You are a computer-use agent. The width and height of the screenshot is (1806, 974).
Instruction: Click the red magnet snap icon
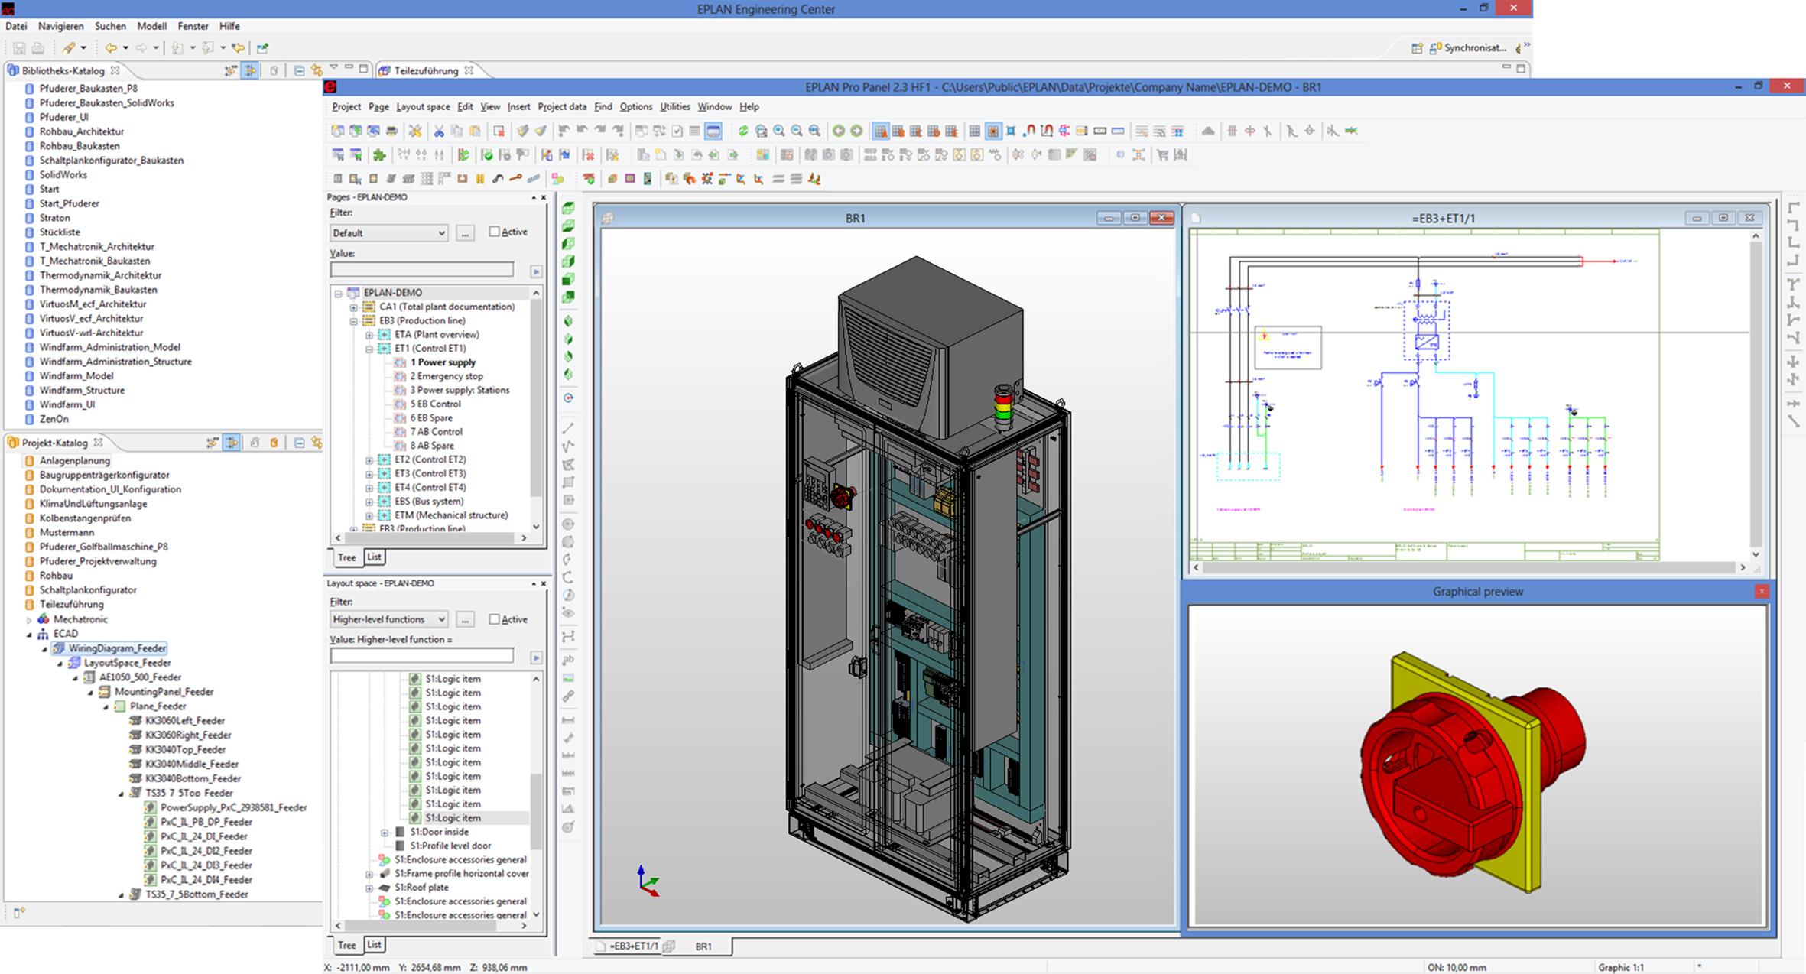(1030, 131)
